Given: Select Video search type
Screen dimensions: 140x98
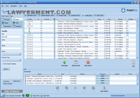Looking at the screenshot, I should (x=17, y=23).
